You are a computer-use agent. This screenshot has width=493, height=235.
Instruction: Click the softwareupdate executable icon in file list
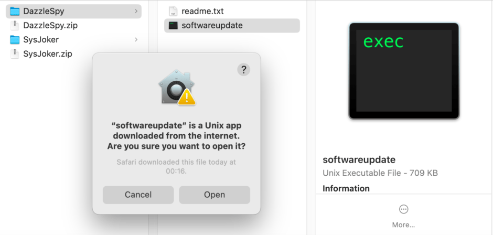(x=173, y=25)
